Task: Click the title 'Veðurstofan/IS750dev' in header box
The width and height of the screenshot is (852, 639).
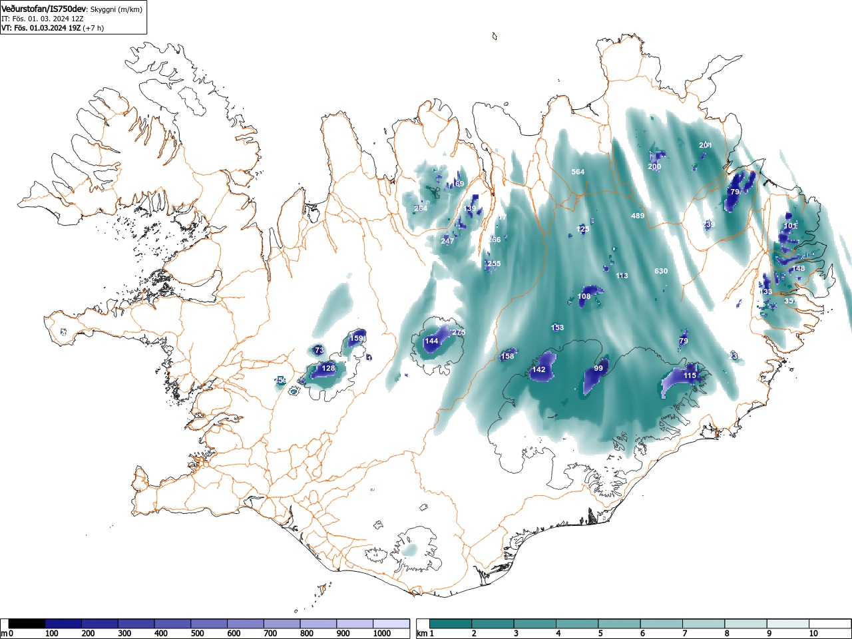Action: 44,9
